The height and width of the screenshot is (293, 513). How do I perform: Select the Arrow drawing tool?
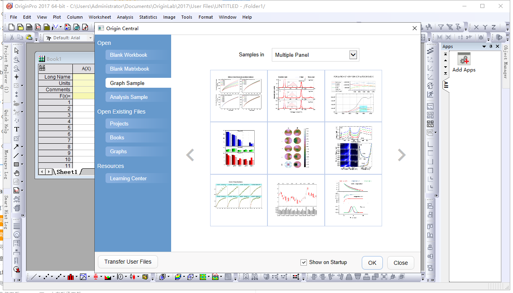(16, 146)
